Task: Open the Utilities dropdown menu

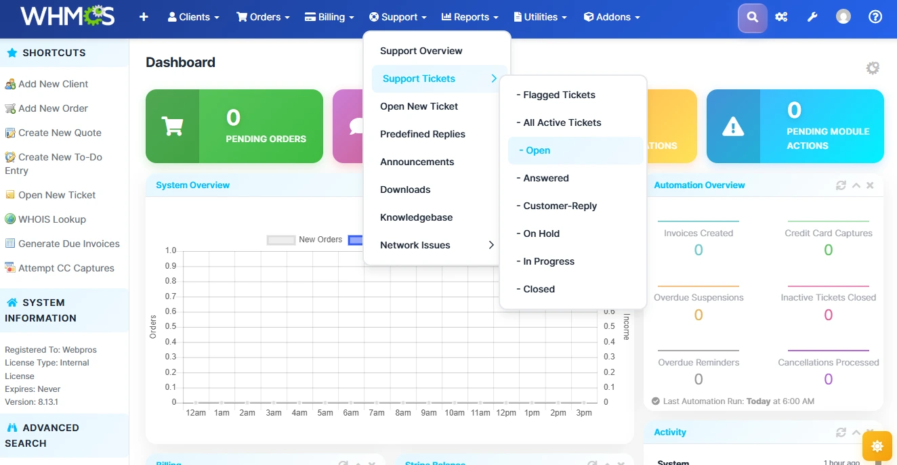Action: click(x=540, y=17)
